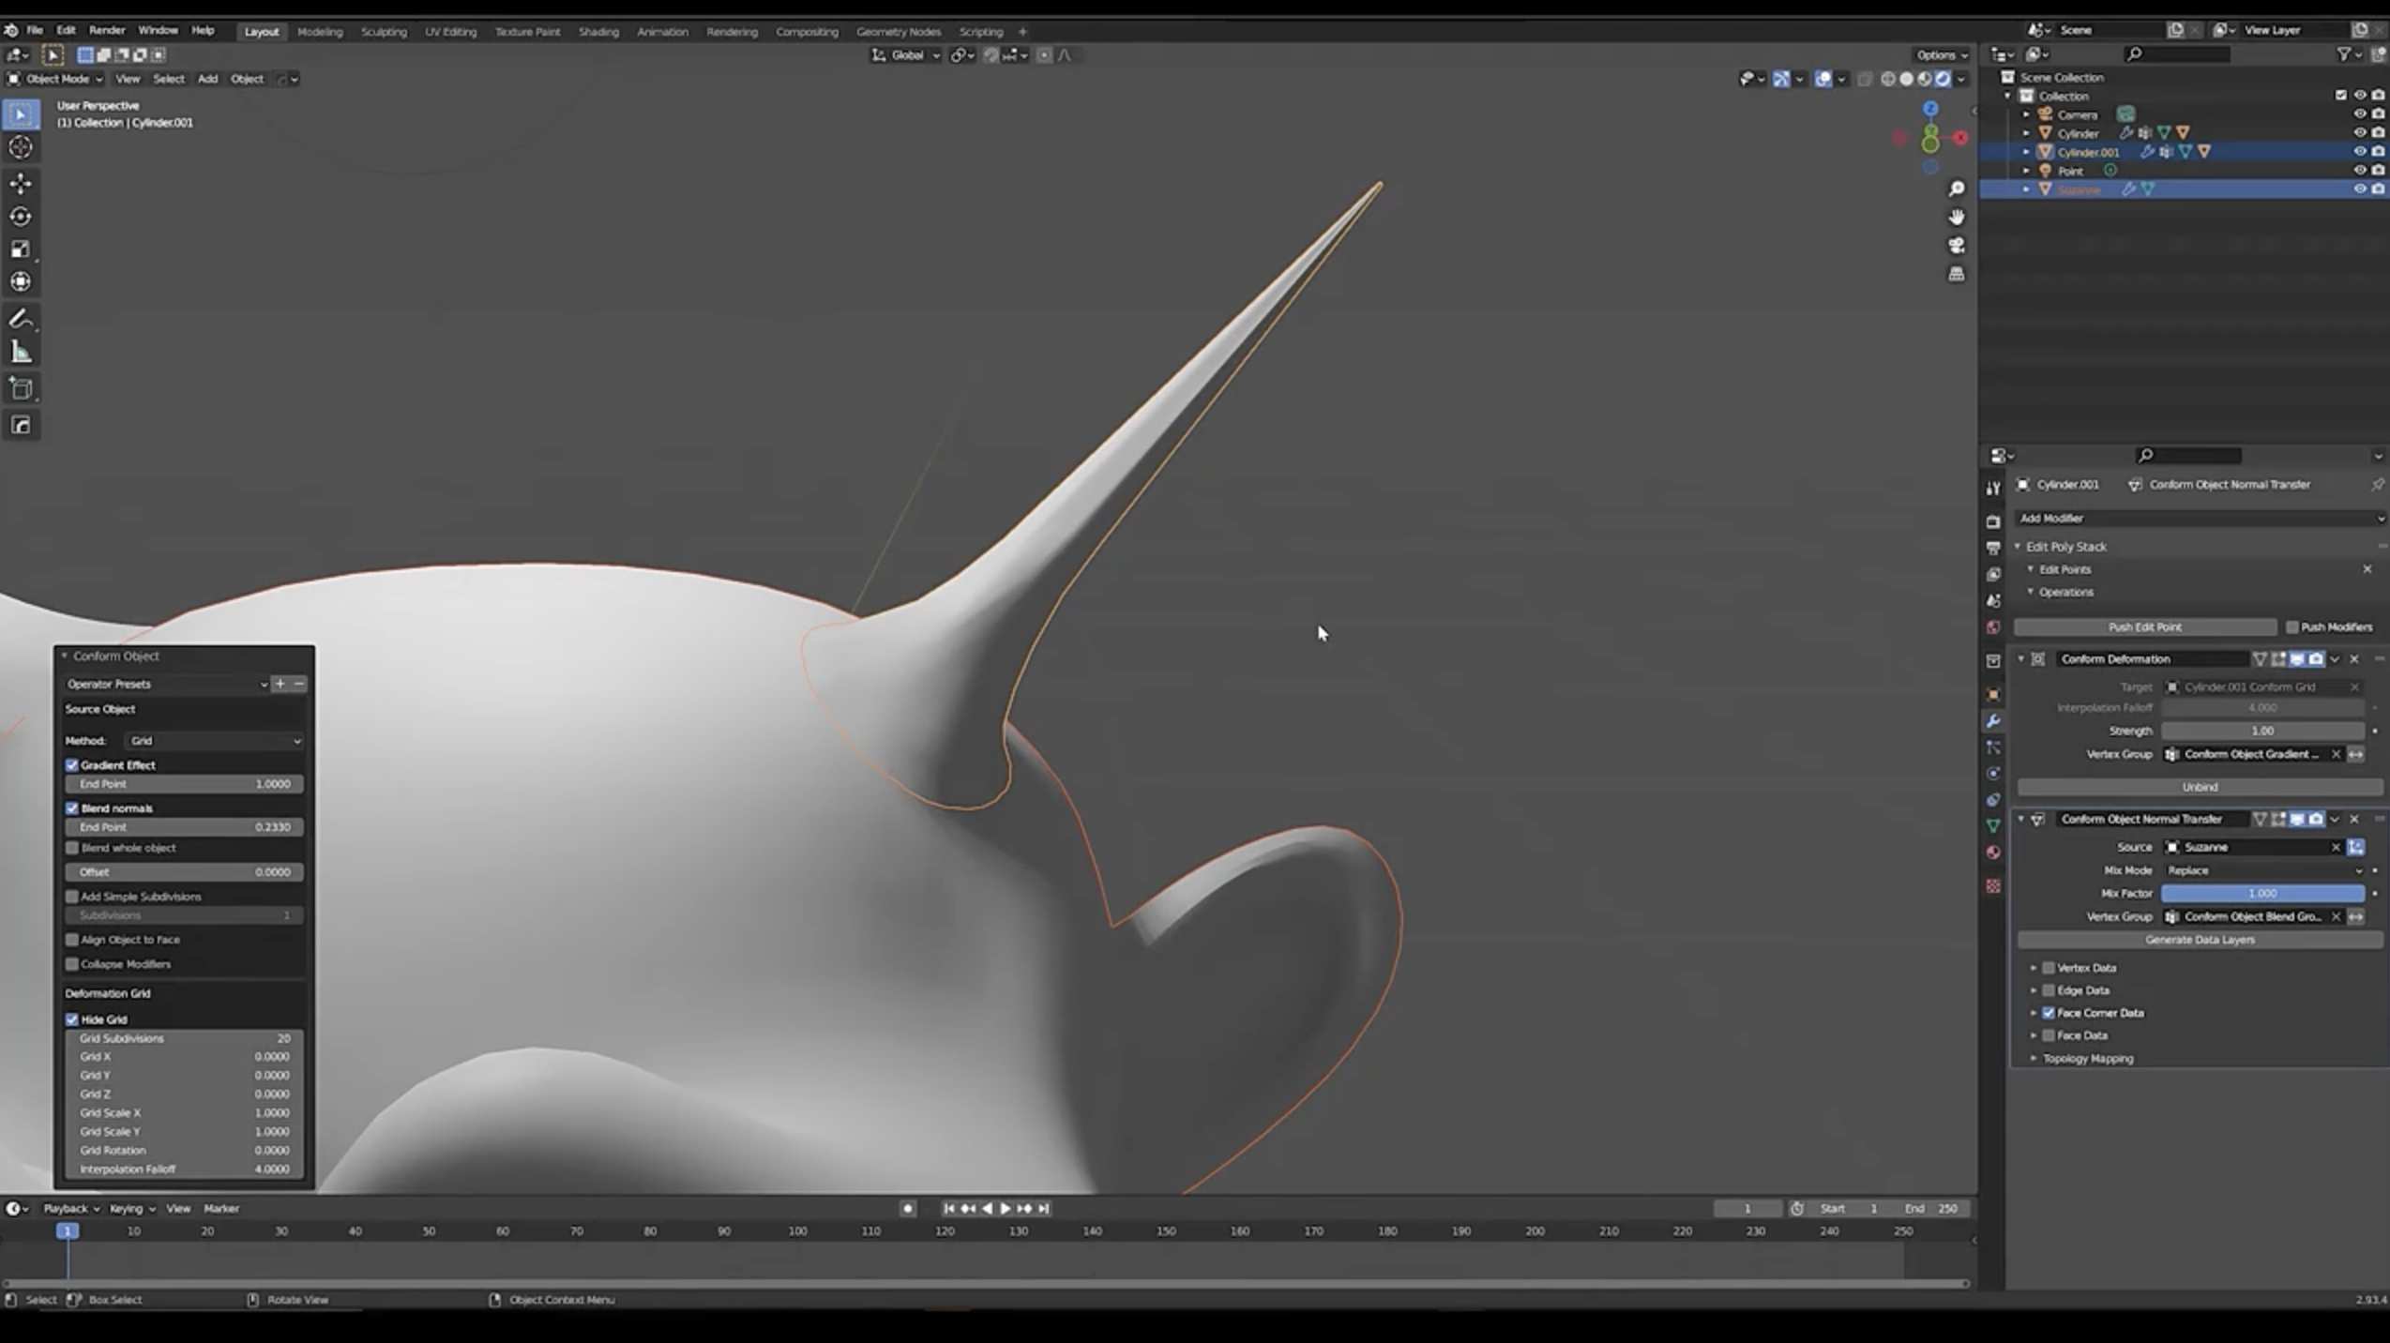Click the Zoom view magnifier icon
Viewport: 2390px width, 1343px height.
(1956, 189)
